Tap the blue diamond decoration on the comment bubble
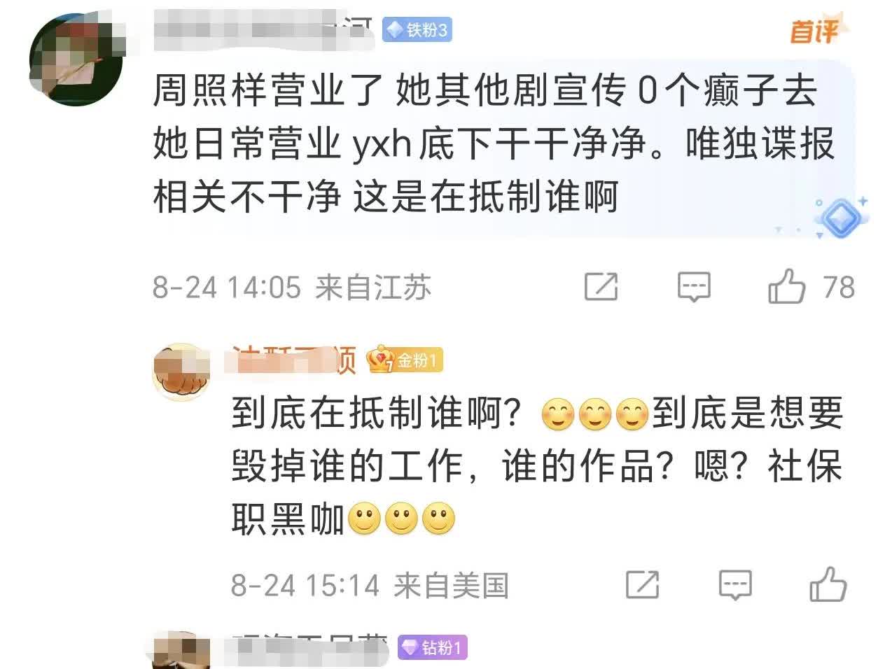 [840, 218]
